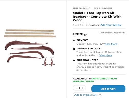
Task: Add the top iron kit to cart
Action: (x=108, y=89)
